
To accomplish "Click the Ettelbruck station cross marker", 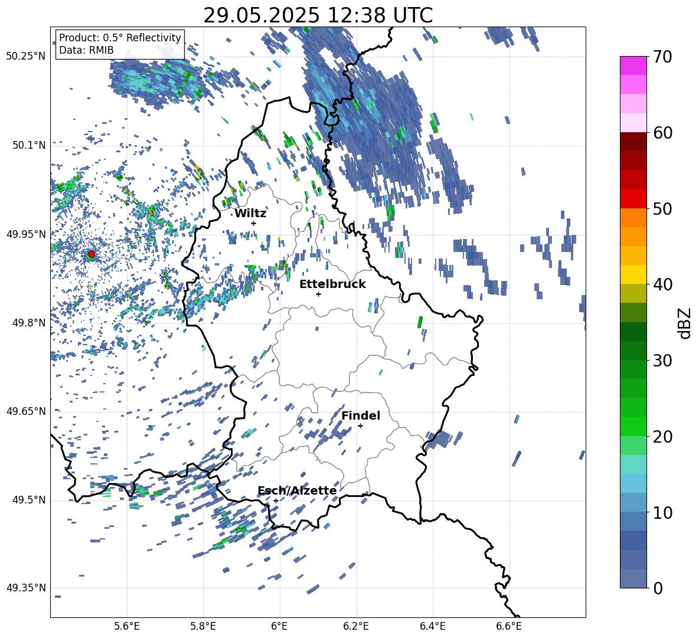I will click(318, 294).
